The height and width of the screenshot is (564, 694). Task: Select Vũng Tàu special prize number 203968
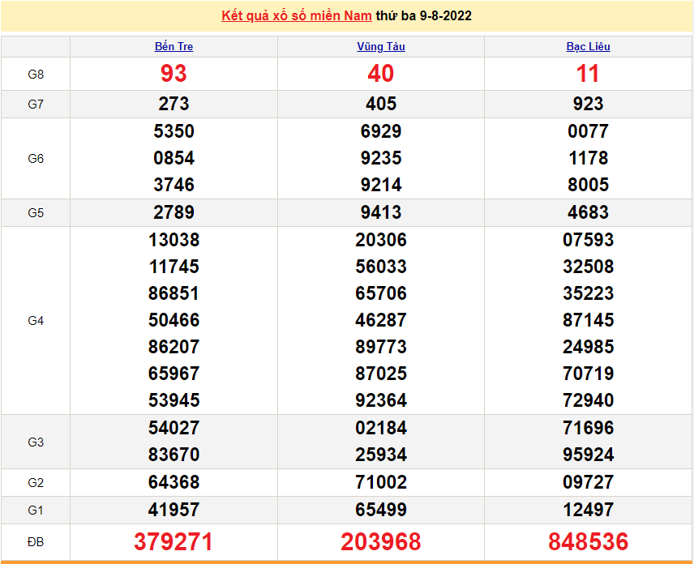coord(381,541)
